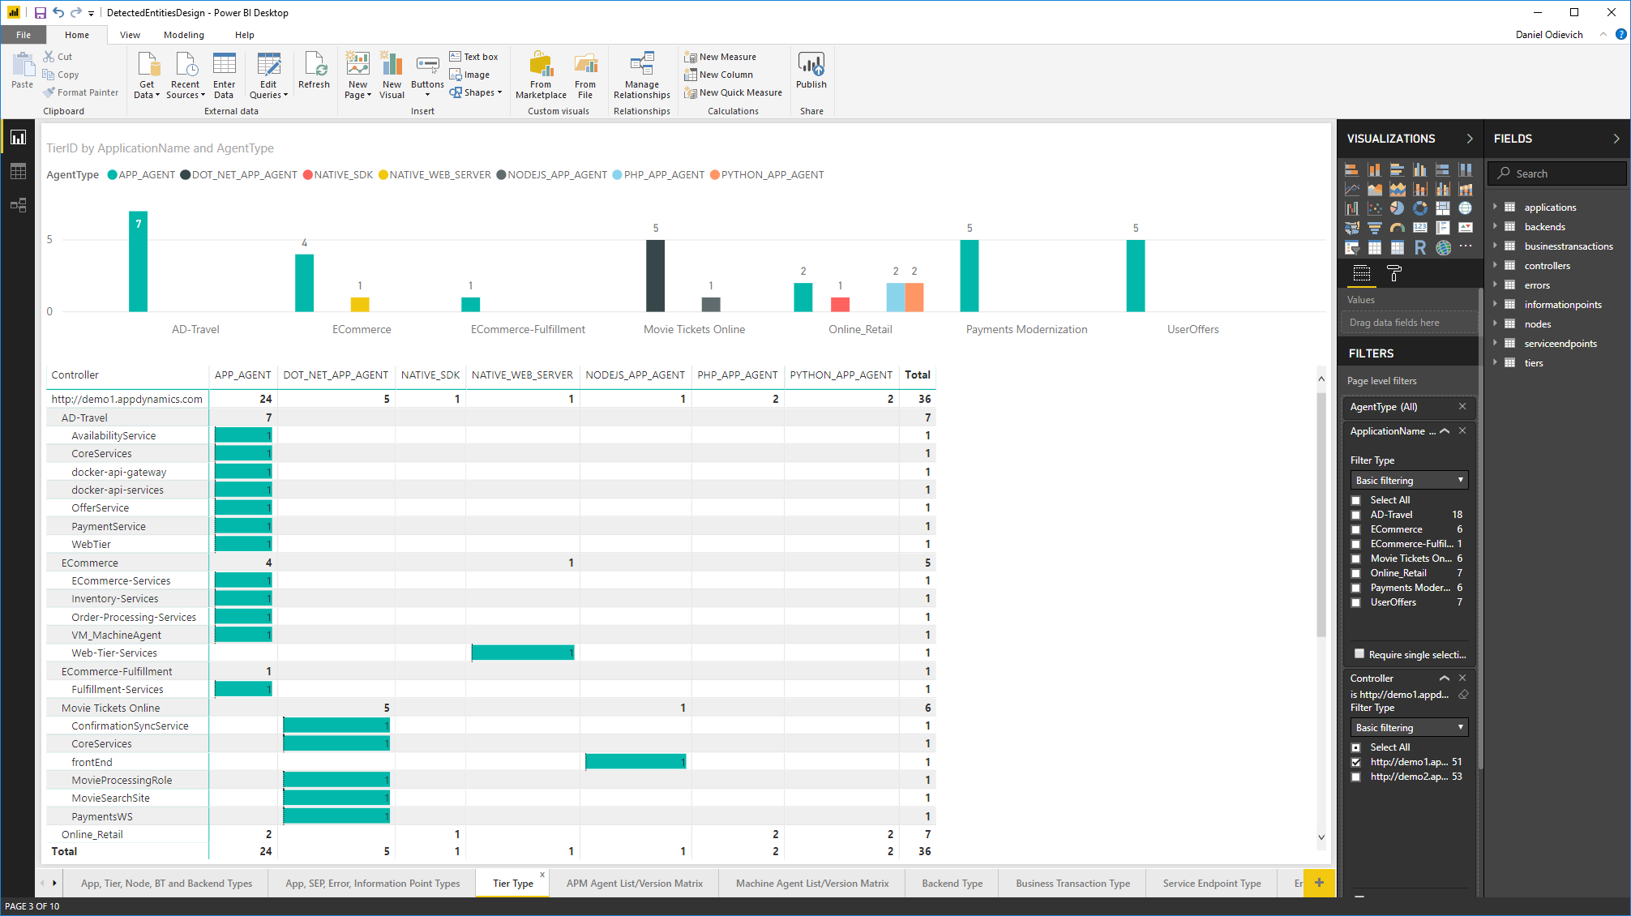Check the Online_Retail filter checkbox
This screenshot has height=916, width=1631.
pyautogui.click(x=1355, y=573)
